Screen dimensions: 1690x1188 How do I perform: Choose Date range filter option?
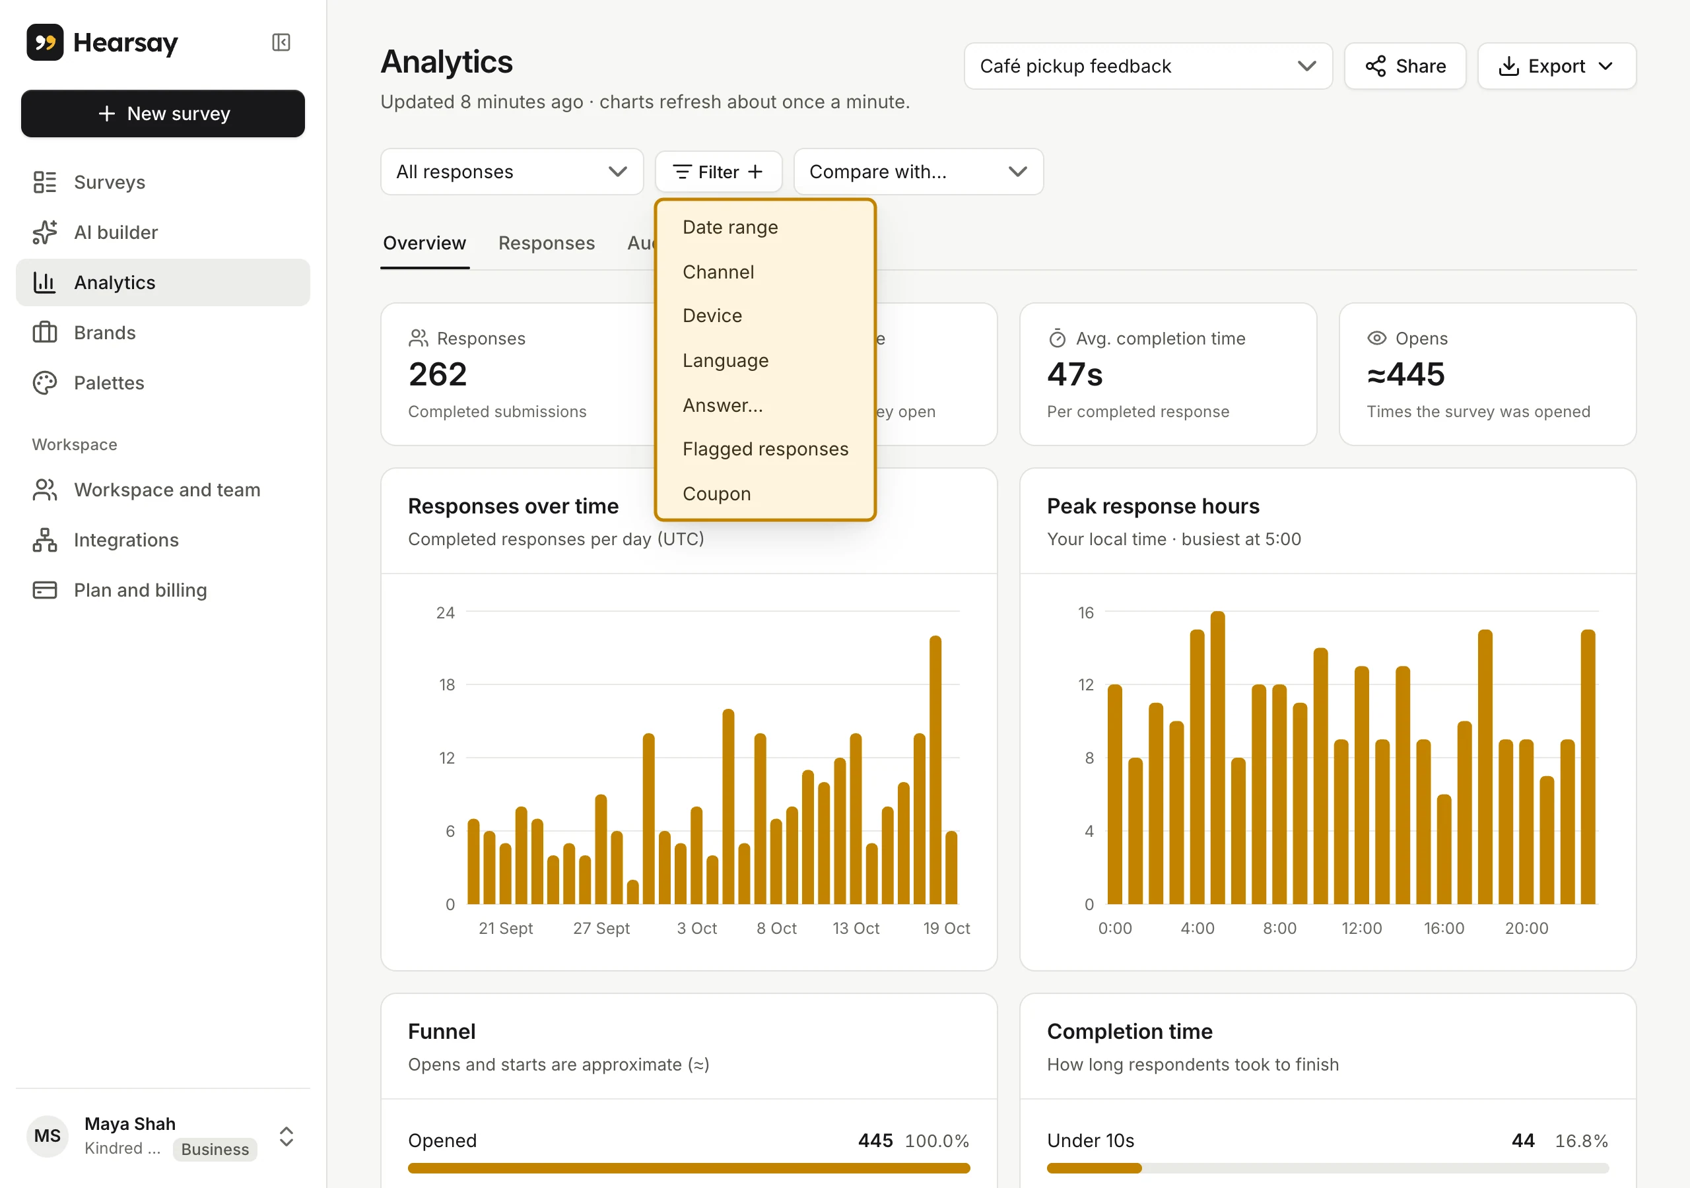(764, 228)
